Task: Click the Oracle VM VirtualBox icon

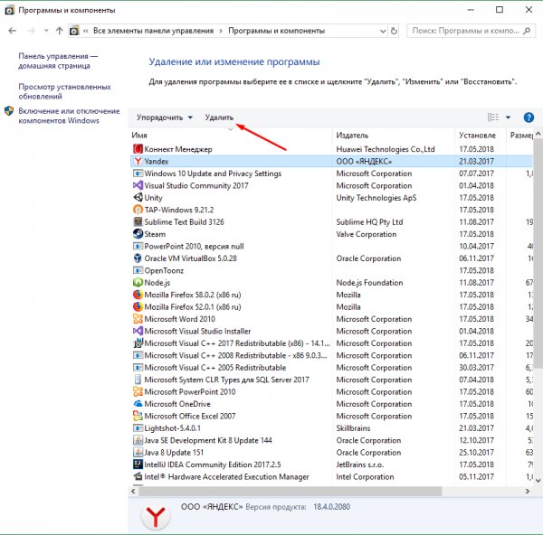Action: pos(138,258)
